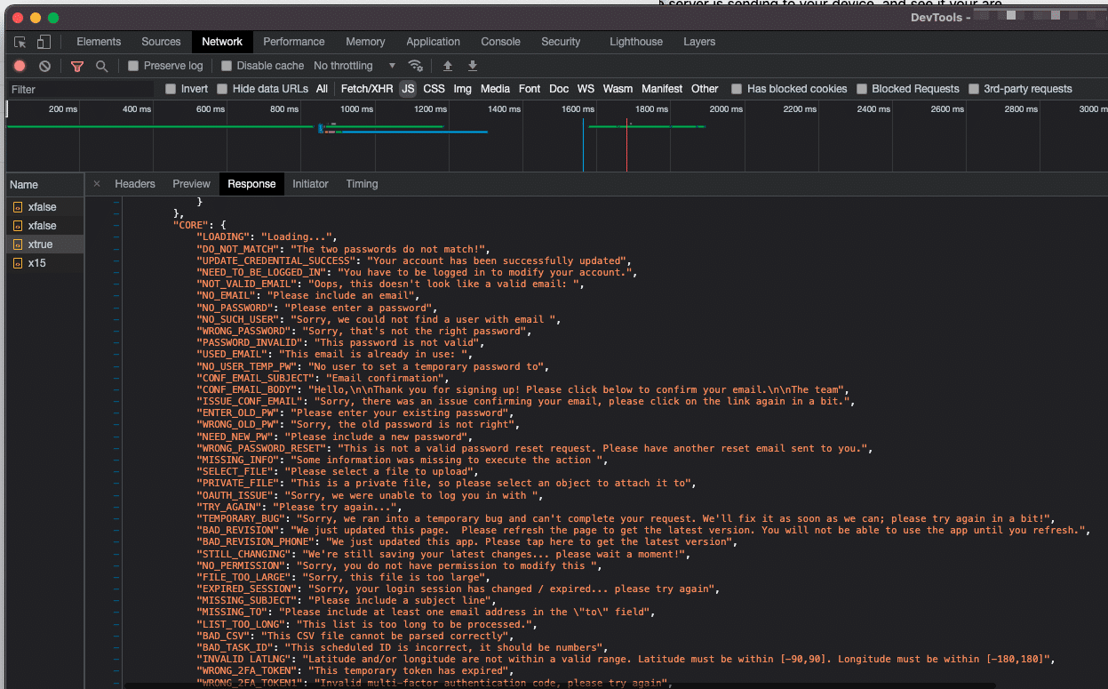Open network conditions wifi icon
Image resolution: width=1108 pixels, height=689 pixels.
click(x=415, y=66)
